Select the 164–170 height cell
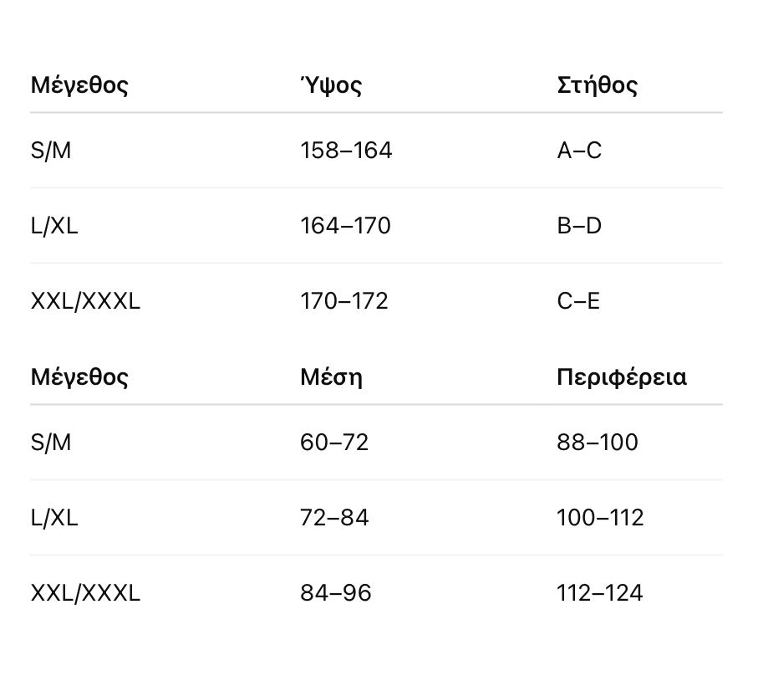 pos(345,226)
